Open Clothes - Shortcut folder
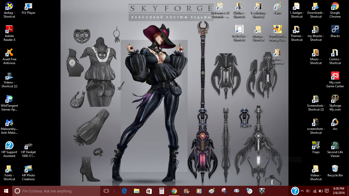The height and width of the screenshot is (196, 349). point(239,10)
